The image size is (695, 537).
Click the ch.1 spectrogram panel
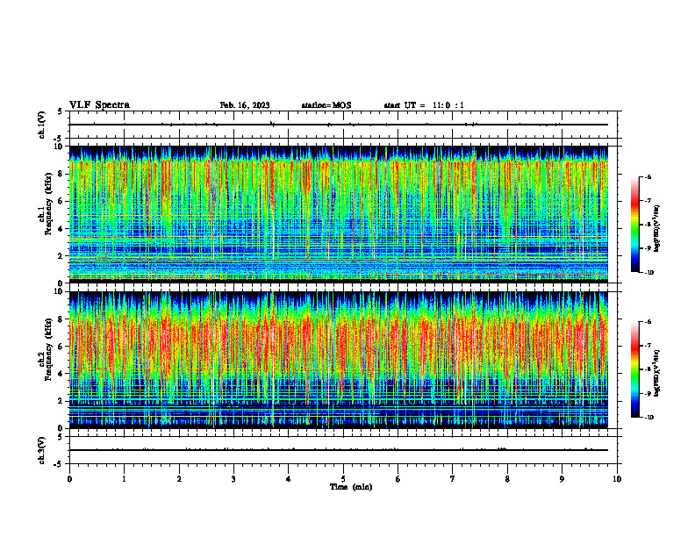(x=339, y=214)
